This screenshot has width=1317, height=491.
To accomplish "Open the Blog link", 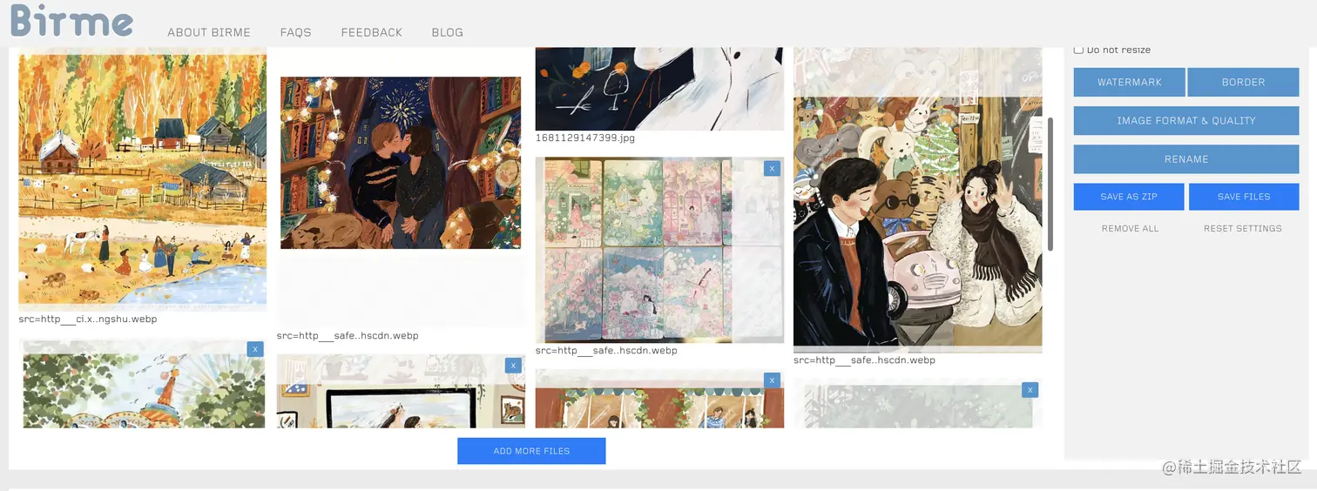I will pyautogui.click(x=448, y=32).
